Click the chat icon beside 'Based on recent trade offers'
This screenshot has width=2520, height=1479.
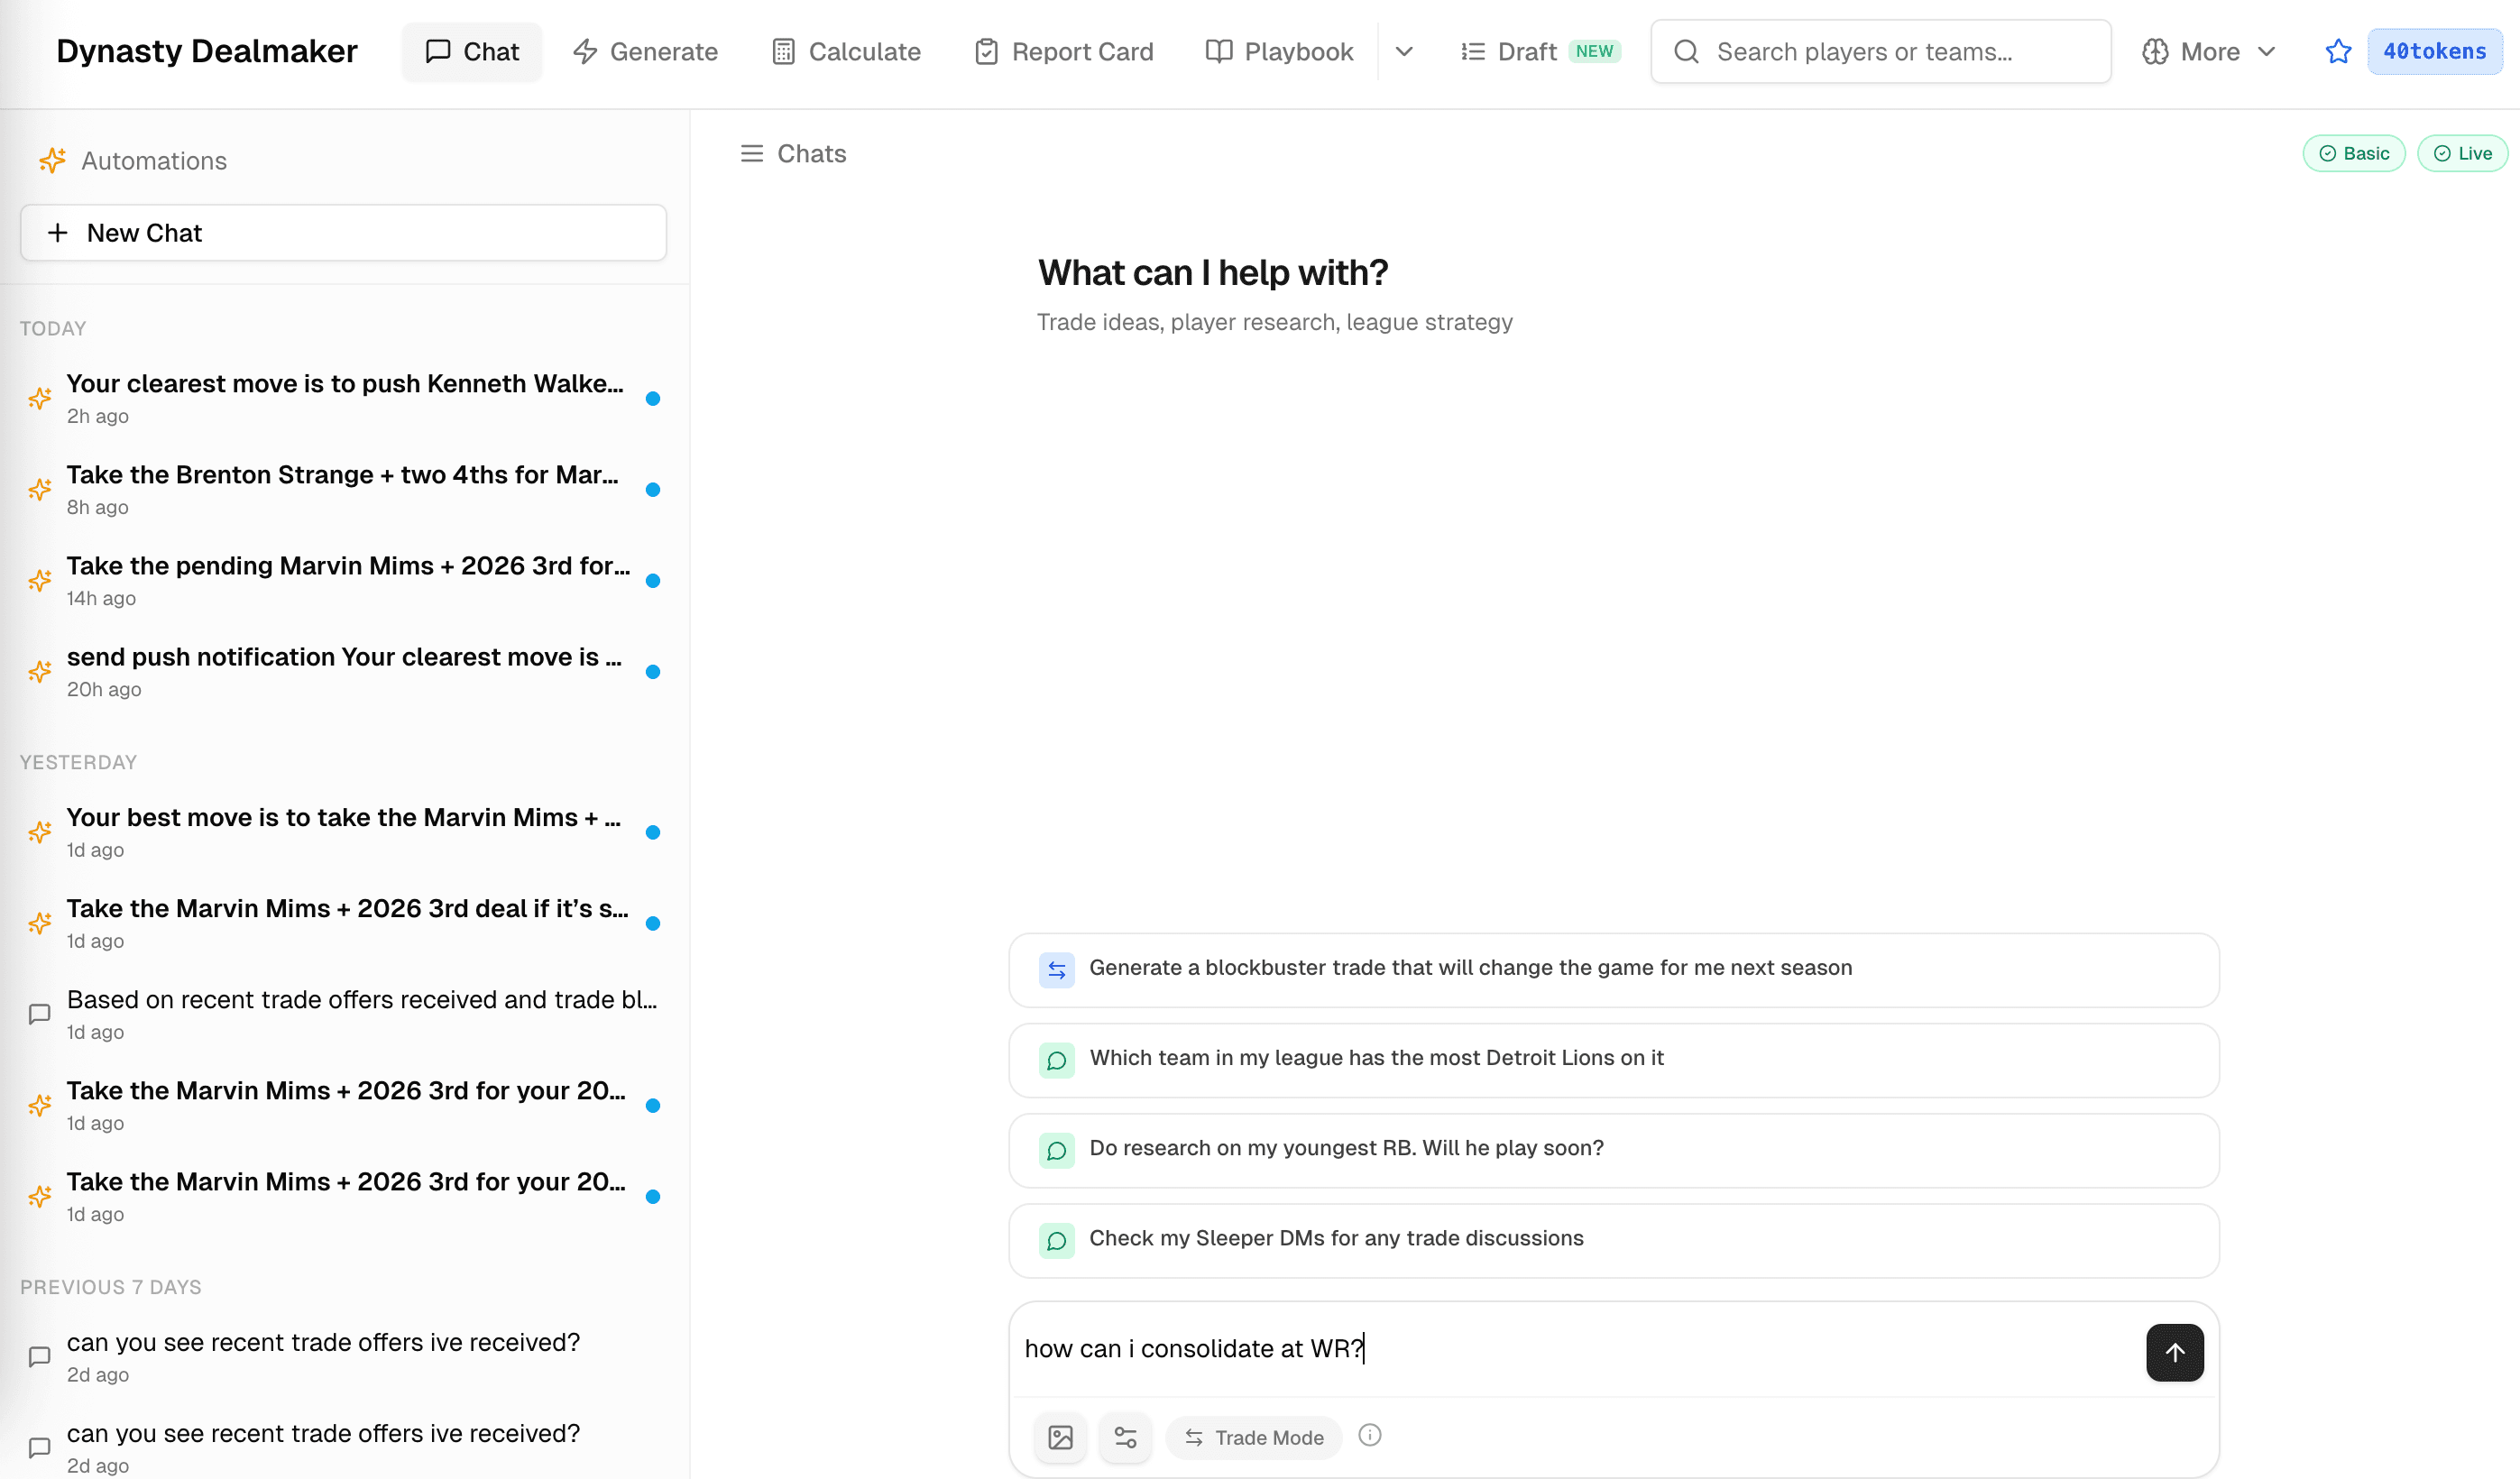(x=40, y=1014)
